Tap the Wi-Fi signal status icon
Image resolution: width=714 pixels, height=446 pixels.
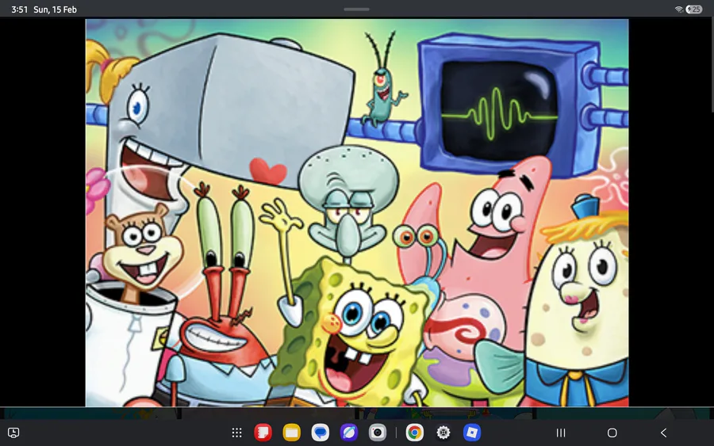tap(679, 10)
